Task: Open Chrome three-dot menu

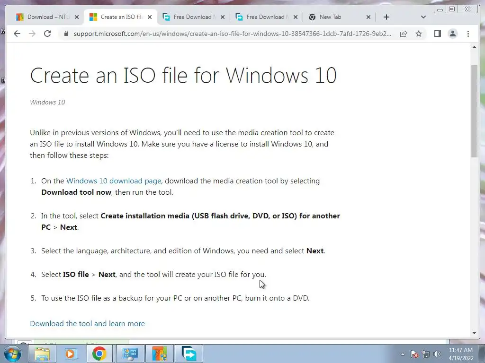Action: pos(468,34)
